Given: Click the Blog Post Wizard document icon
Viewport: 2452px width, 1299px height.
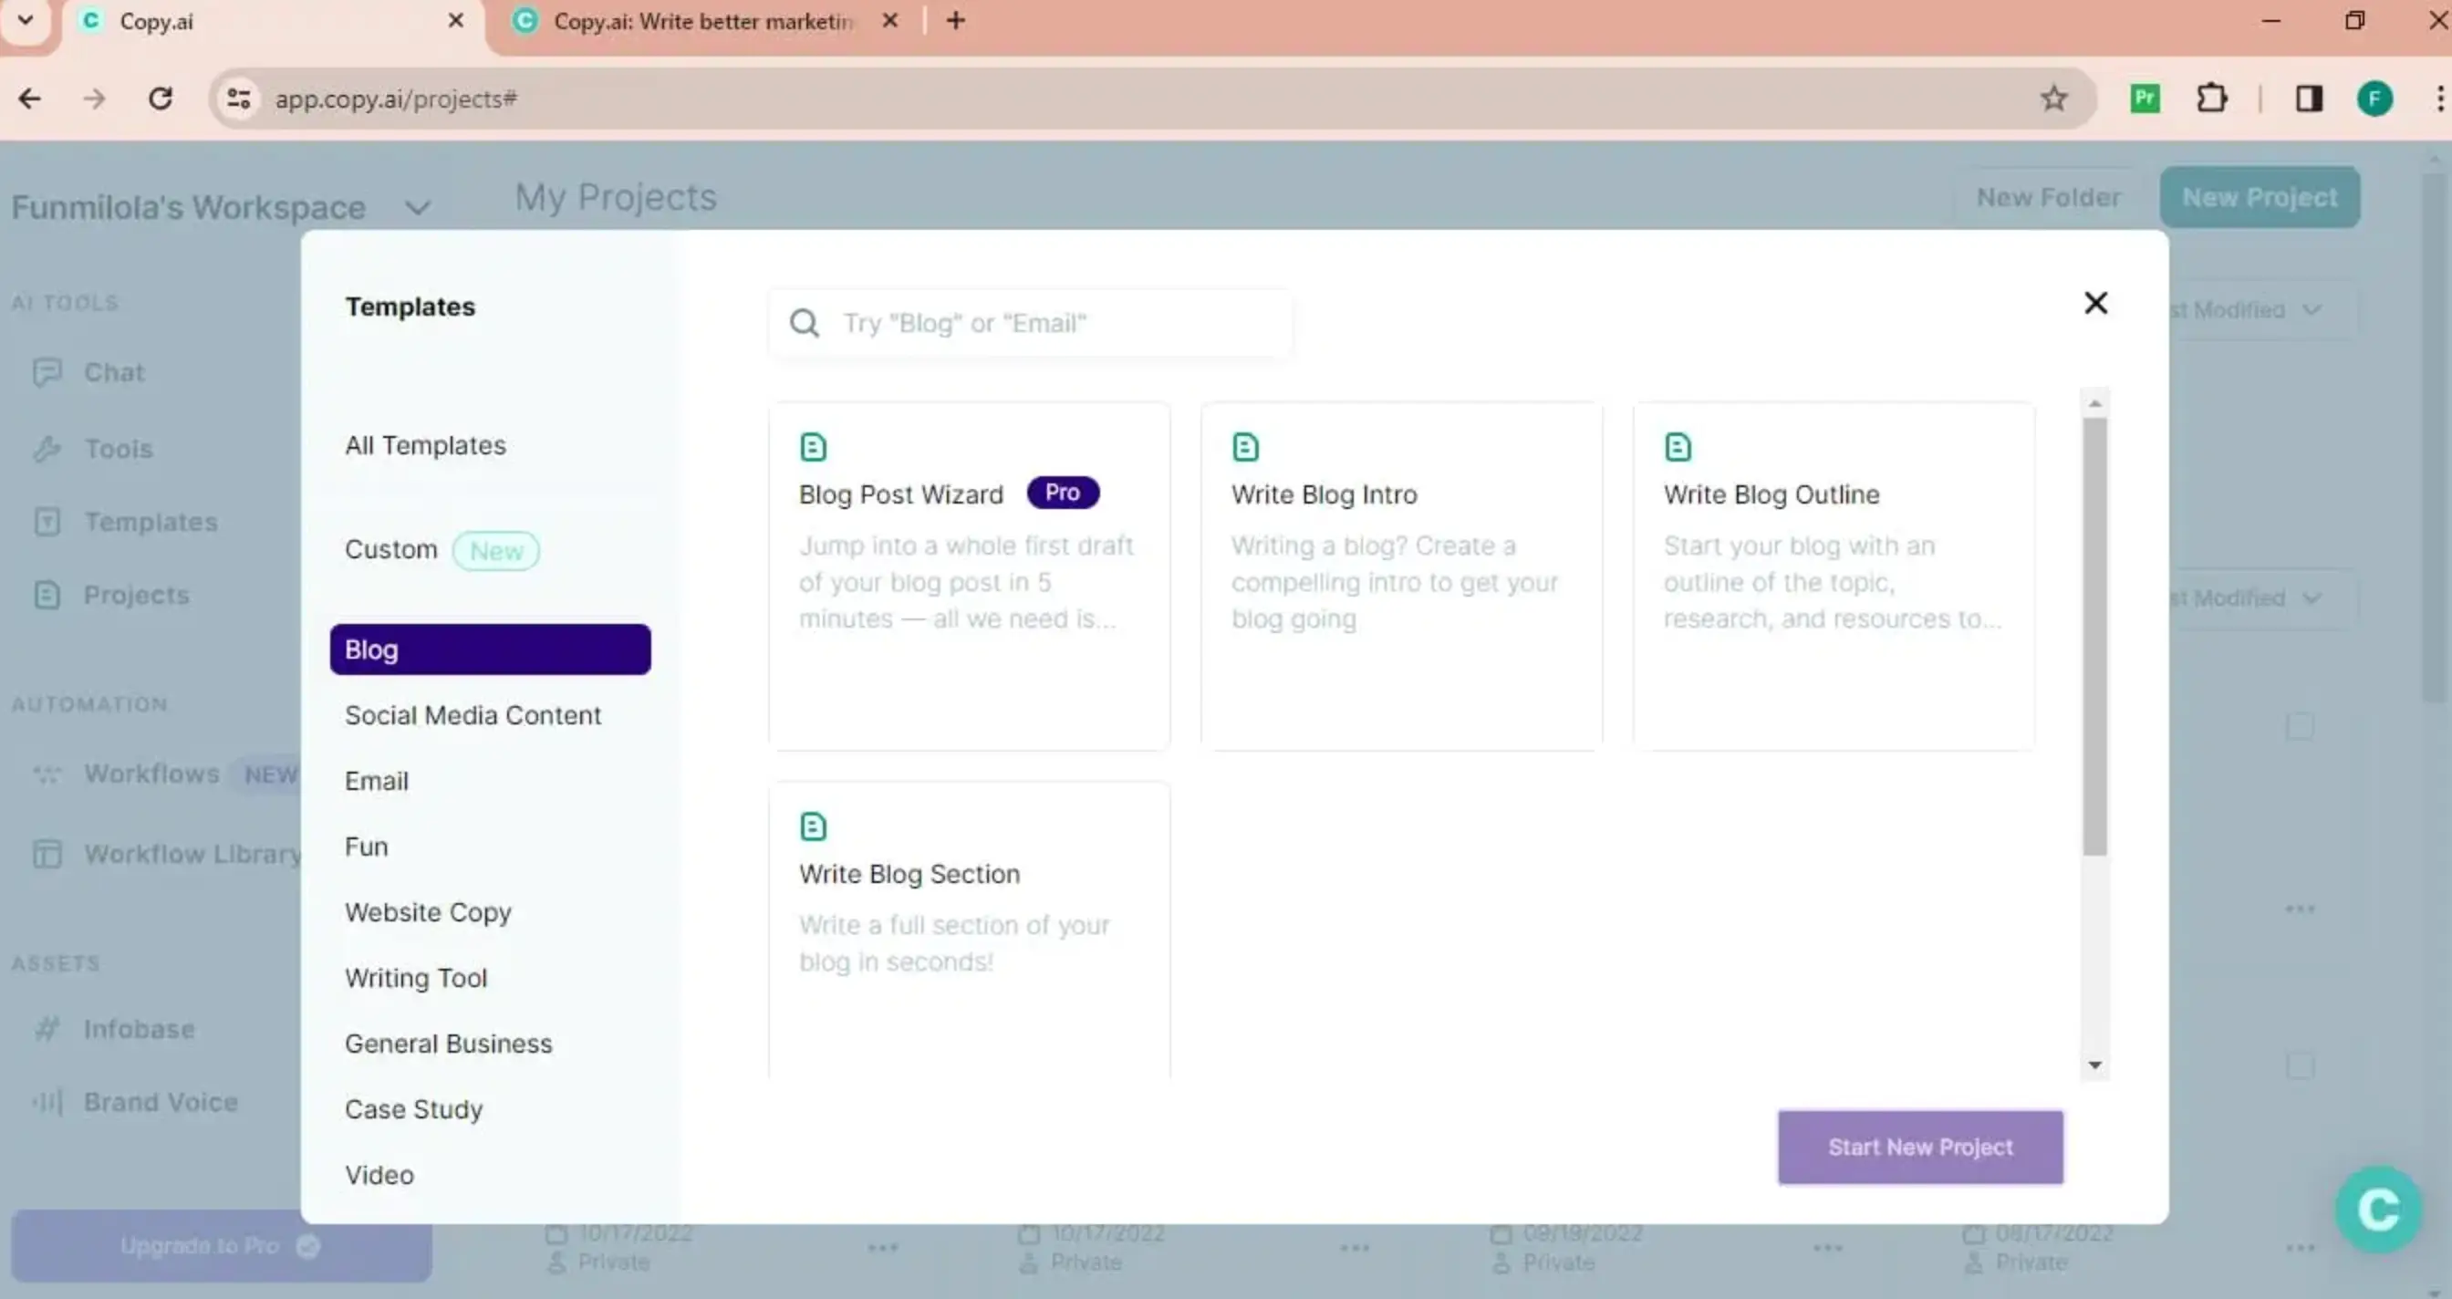Looking at the screenshot, I should coord(813,446).
